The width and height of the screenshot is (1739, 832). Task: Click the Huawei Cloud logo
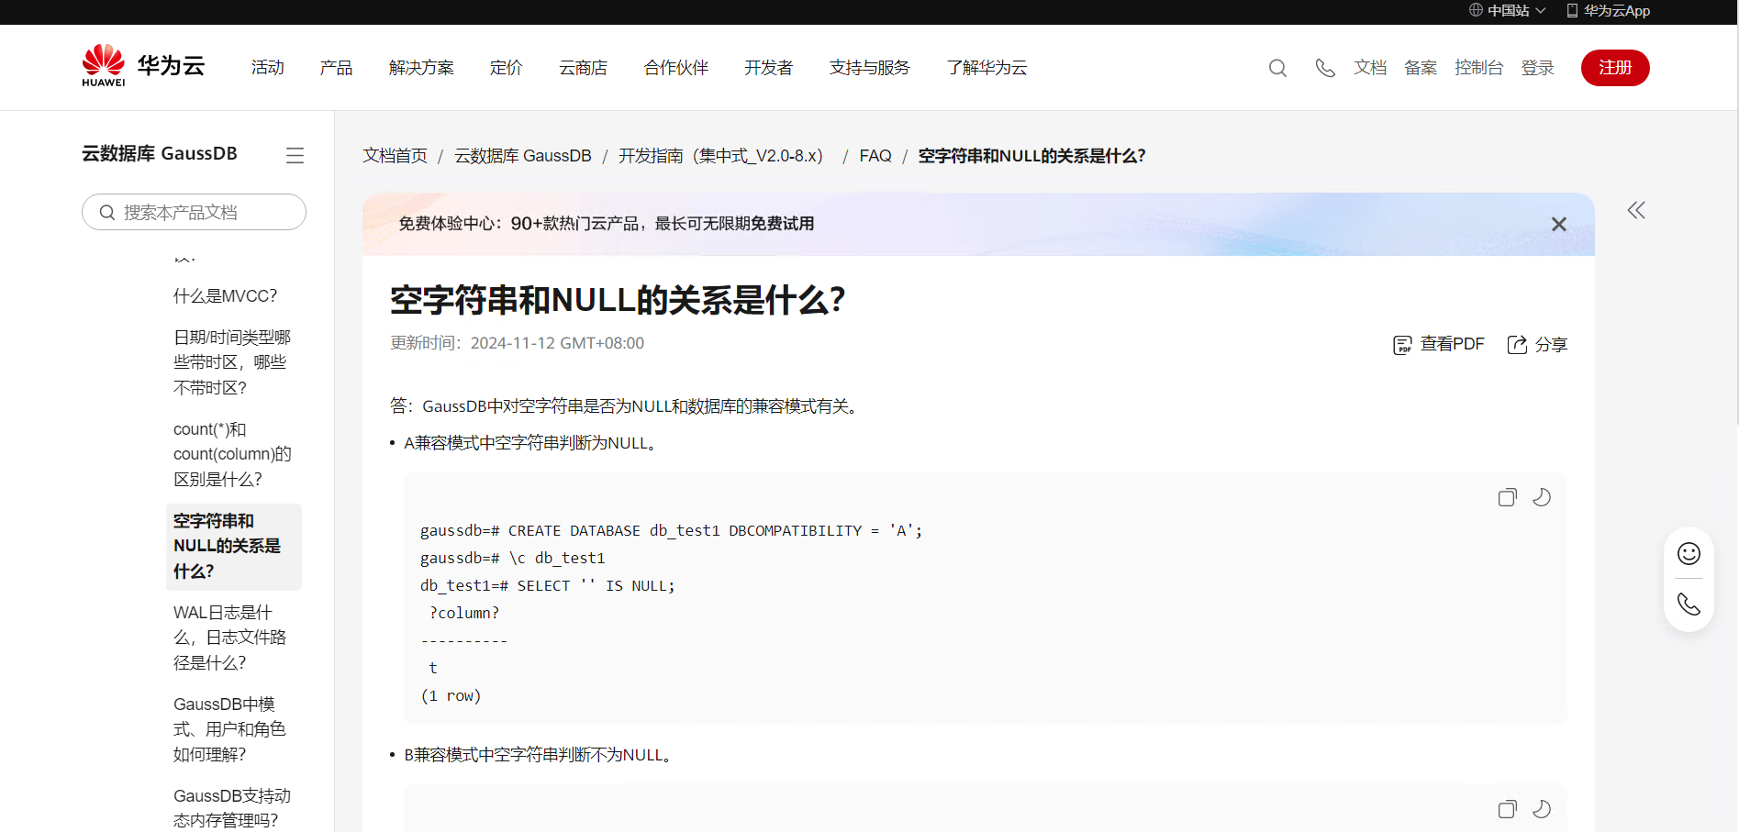click(x=143, y=66)
